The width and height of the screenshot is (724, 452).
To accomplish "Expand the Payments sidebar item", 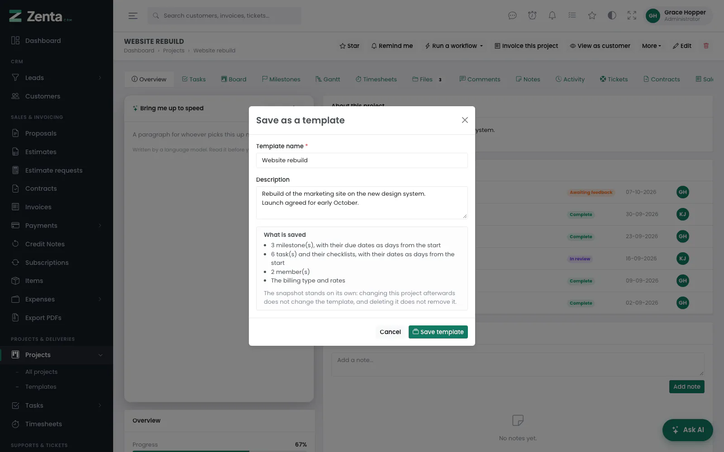I will 57,226.
